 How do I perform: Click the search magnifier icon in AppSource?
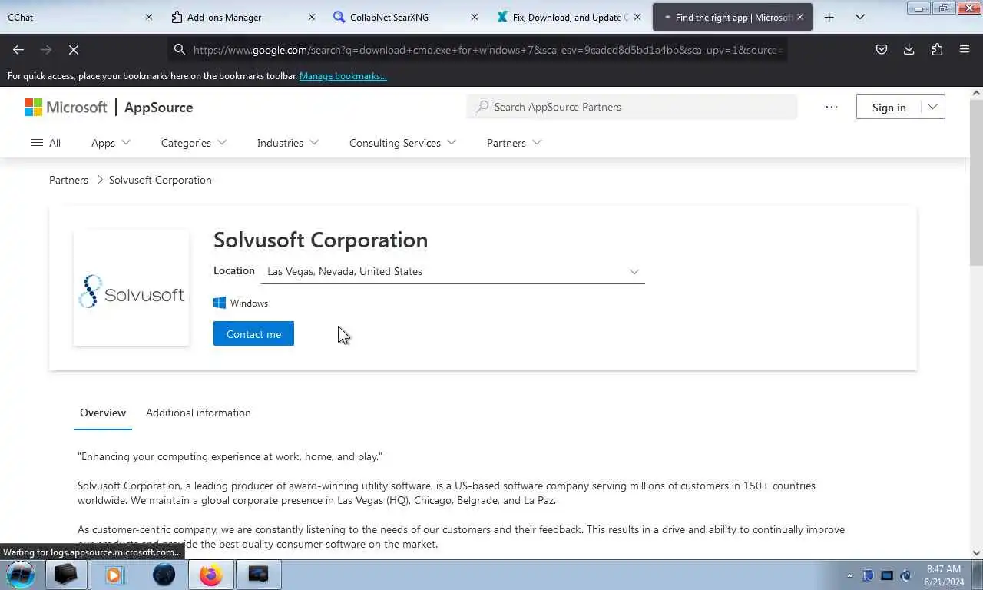[482, 107]
